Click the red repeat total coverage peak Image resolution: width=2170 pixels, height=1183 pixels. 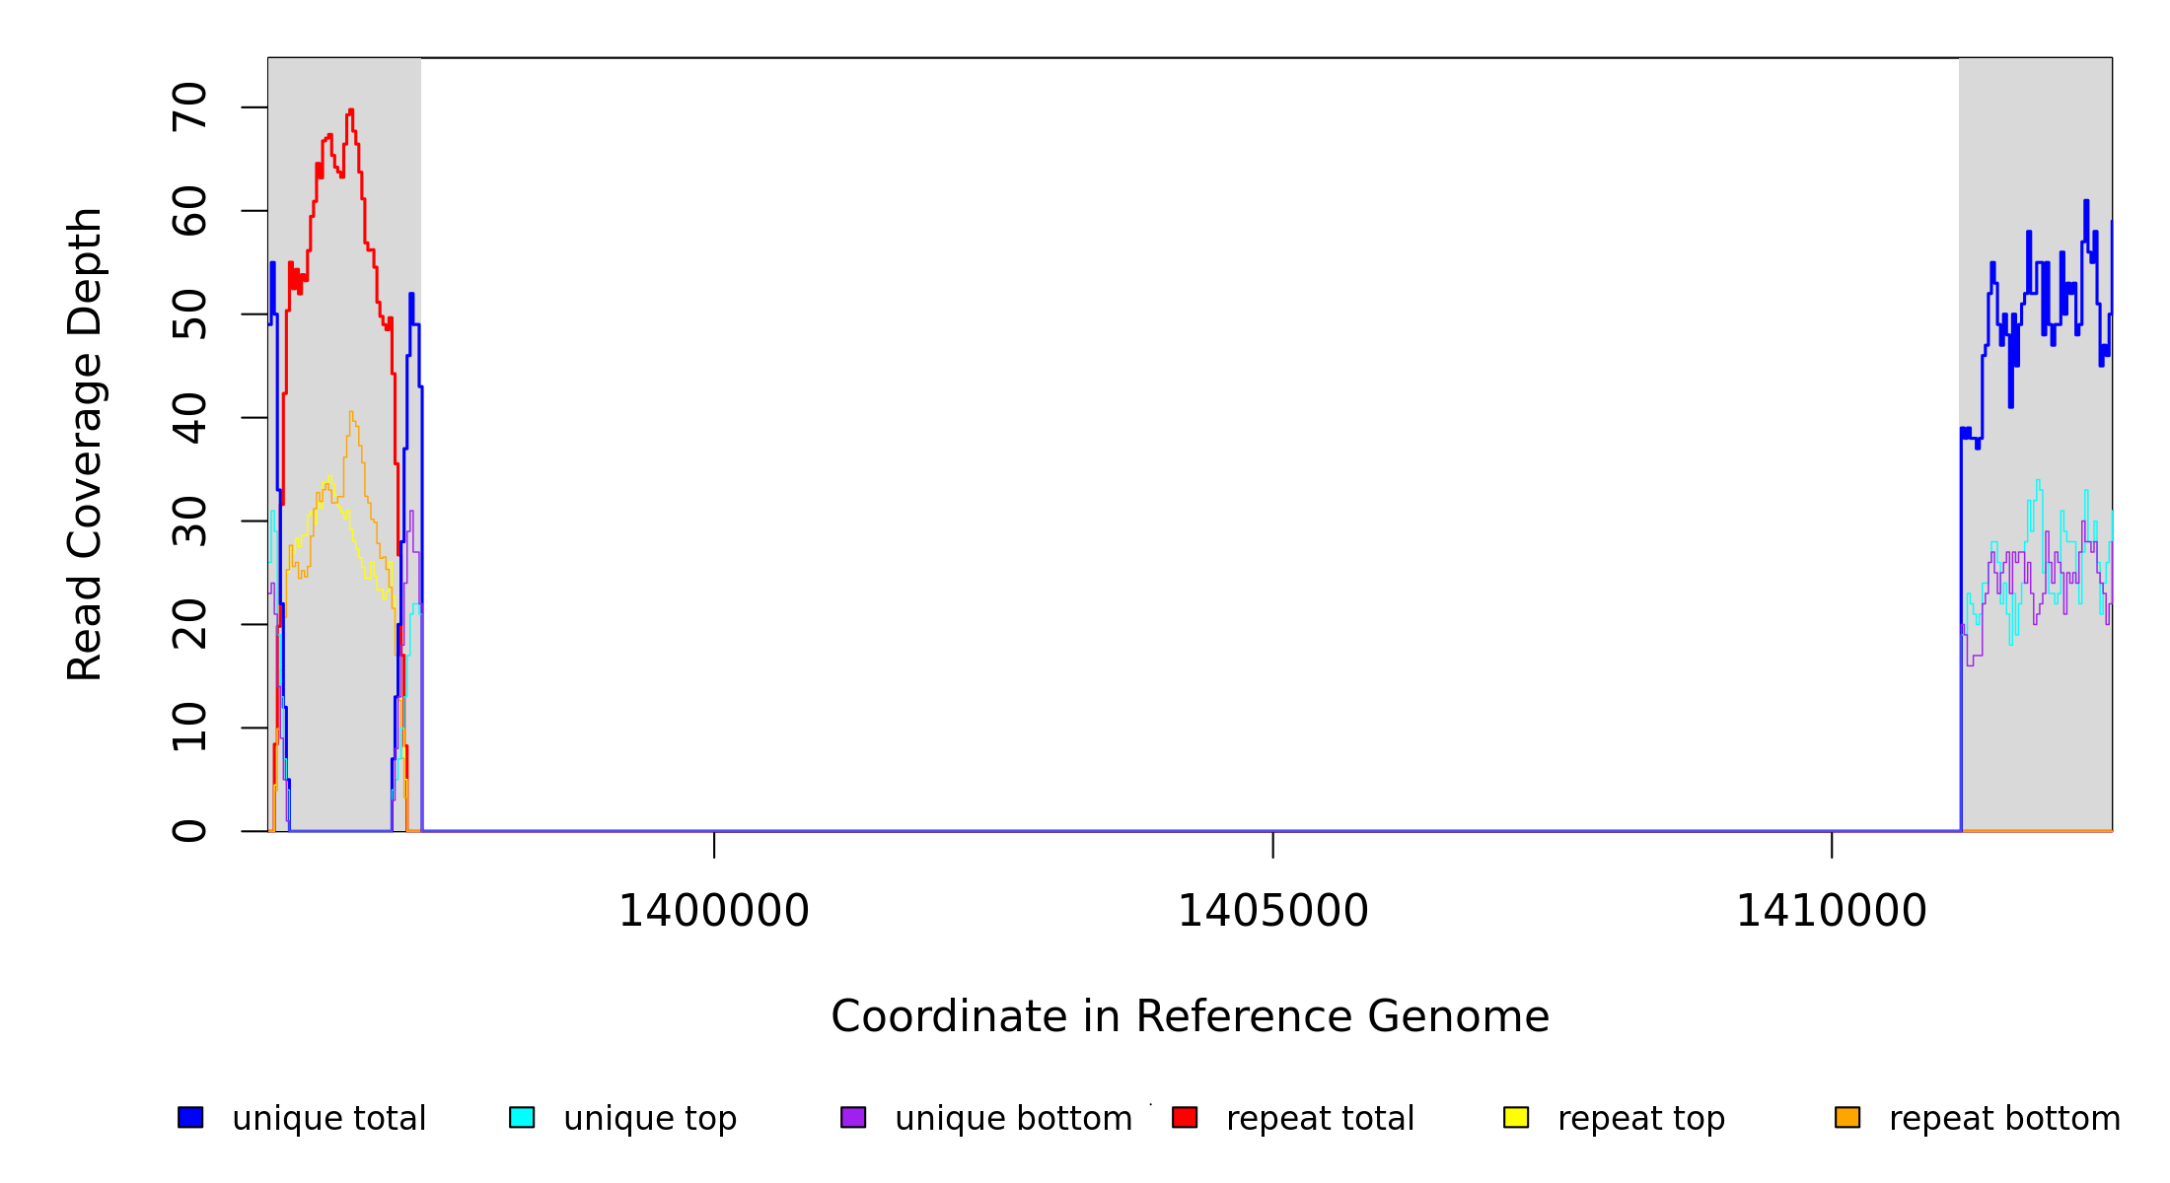click(x=350, y=112)
